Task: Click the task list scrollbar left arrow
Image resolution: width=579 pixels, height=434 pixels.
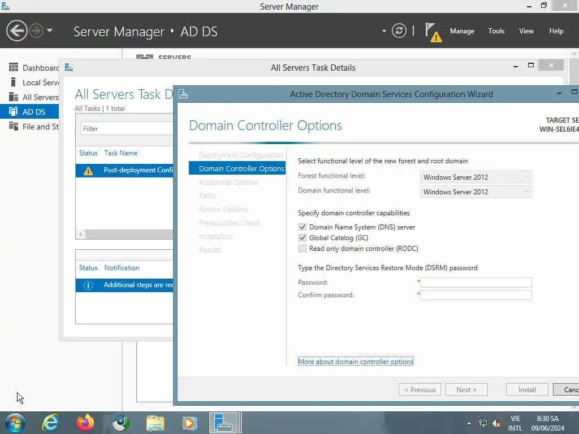Action: [80, 234]
